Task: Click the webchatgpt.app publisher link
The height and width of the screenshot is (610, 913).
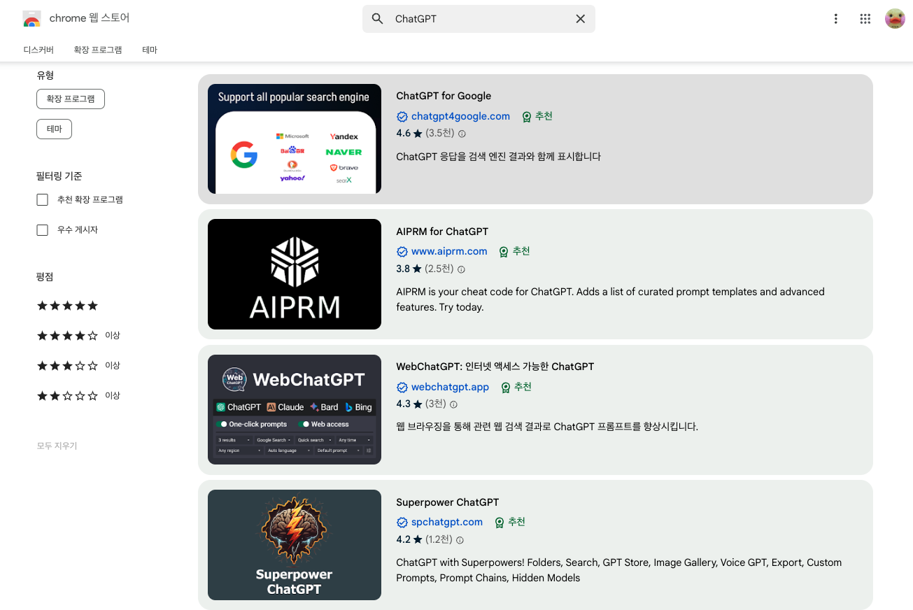Action: coord(450,387)
